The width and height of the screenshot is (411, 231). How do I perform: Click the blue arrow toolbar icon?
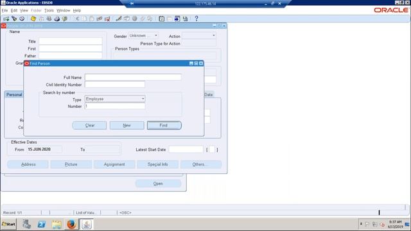pos(177,19)
